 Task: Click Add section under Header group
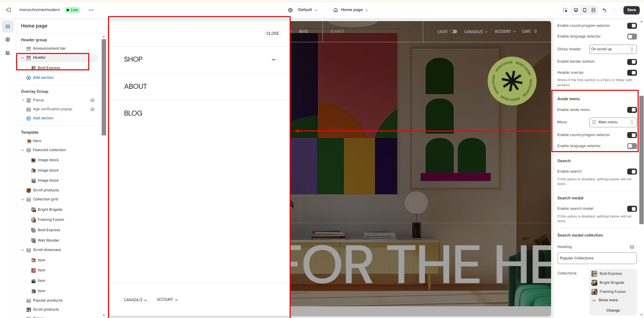tap(43, 78)
